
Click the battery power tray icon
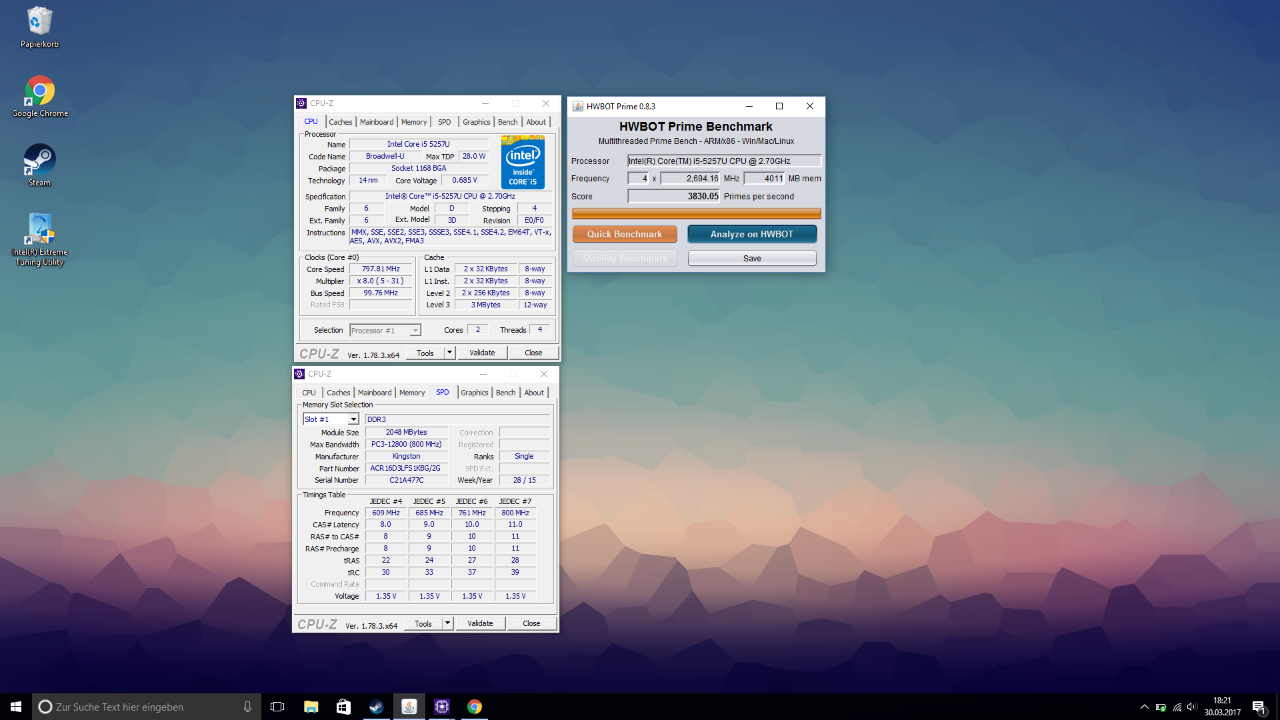tap(1161, 707)
